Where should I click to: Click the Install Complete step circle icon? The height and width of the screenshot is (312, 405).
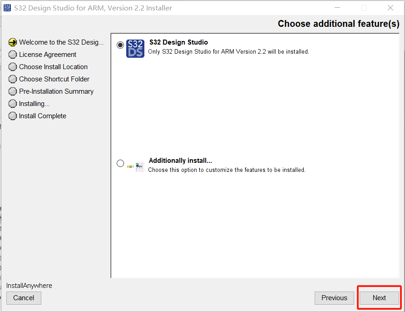point(12,116)
